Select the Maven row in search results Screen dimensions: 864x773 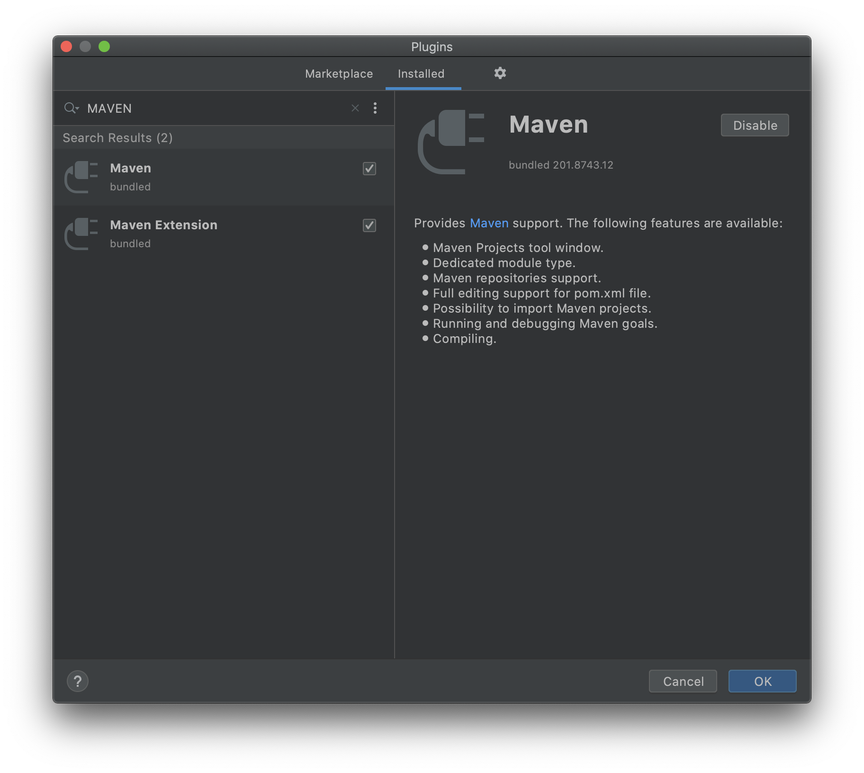[224, 177]
